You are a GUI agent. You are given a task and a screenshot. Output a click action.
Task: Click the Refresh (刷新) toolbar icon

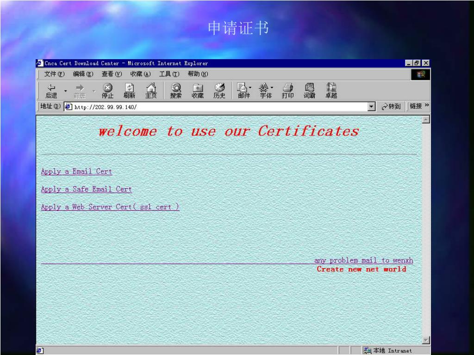pyautogui.click(x=130, y=91)
